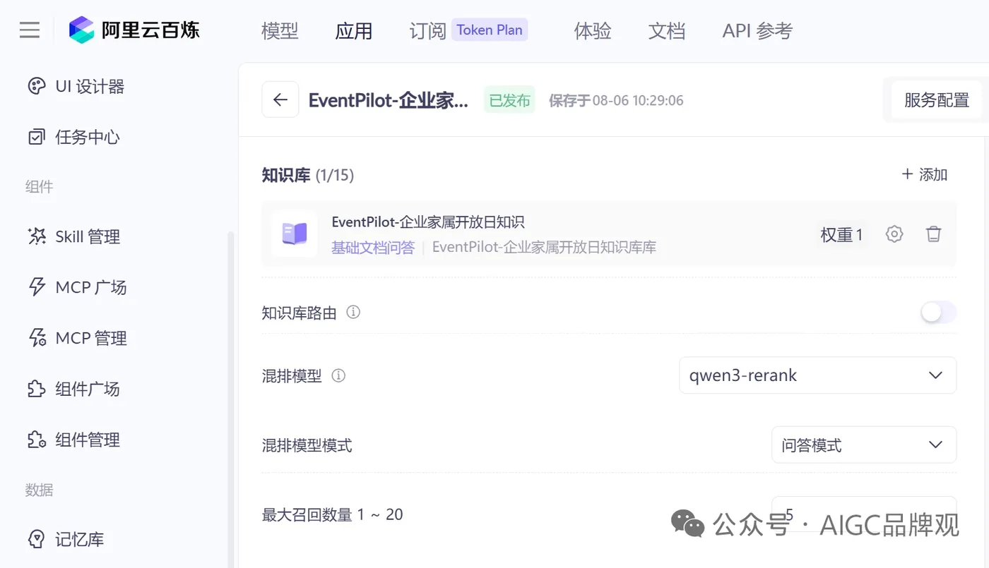
Task: Show info tooltip for 知识库路由
Action: (353, 312)
